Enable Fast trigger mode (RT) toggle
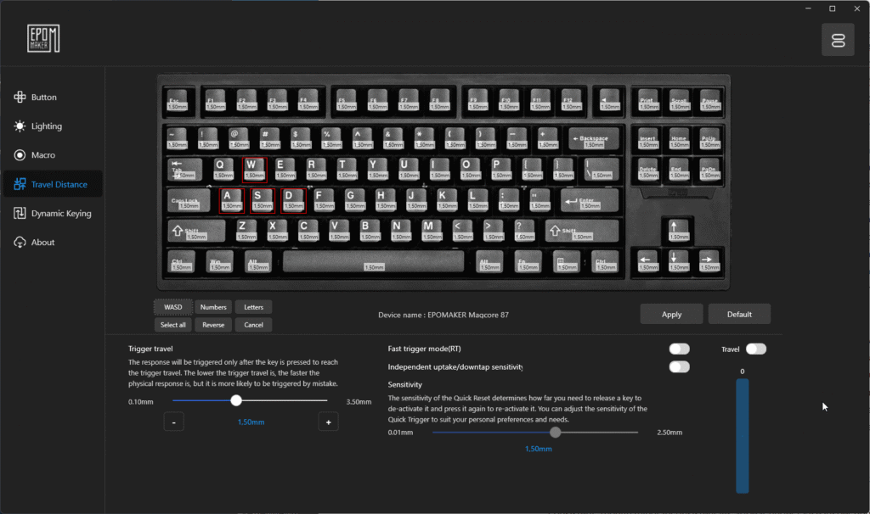Viewport: 870px width, 514px height. coord(679,349)
